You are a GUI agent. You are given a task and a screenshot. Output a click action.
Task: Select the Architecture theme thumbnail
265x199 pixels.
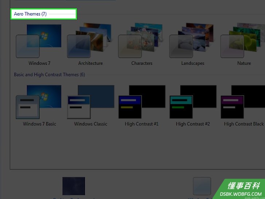(89, 40)
